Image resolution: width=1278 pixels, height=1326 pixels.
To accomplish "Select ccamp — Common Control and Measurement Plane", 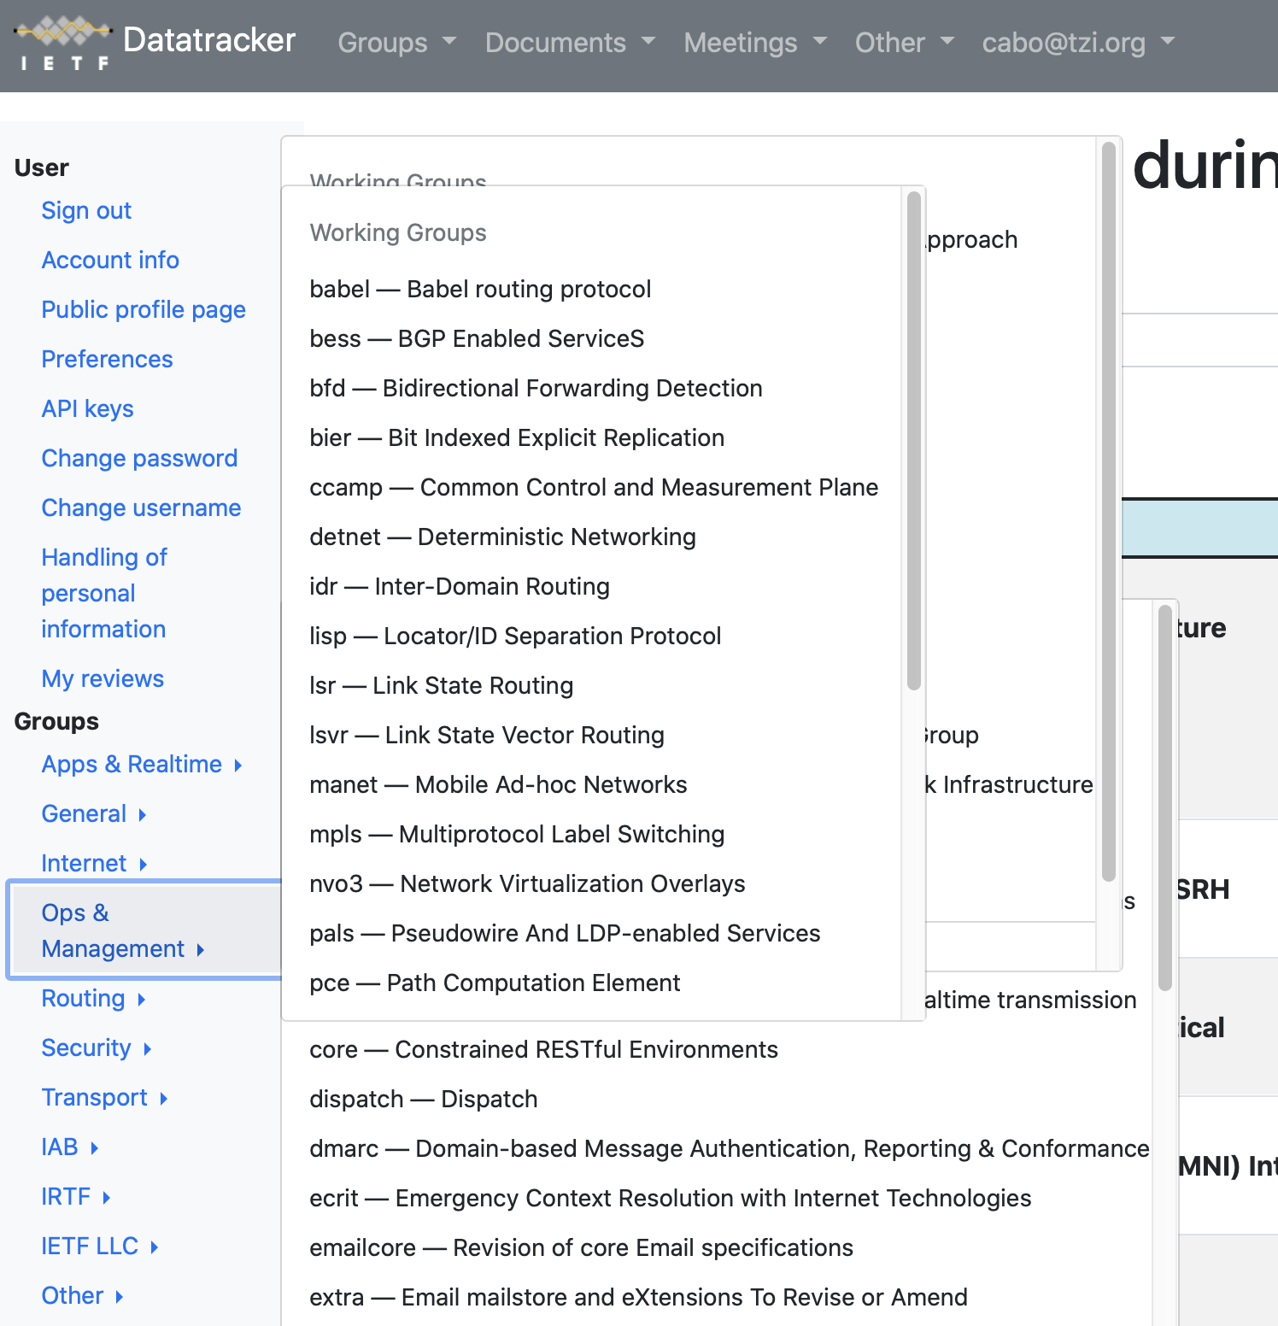I will click(x=594, y=487).
